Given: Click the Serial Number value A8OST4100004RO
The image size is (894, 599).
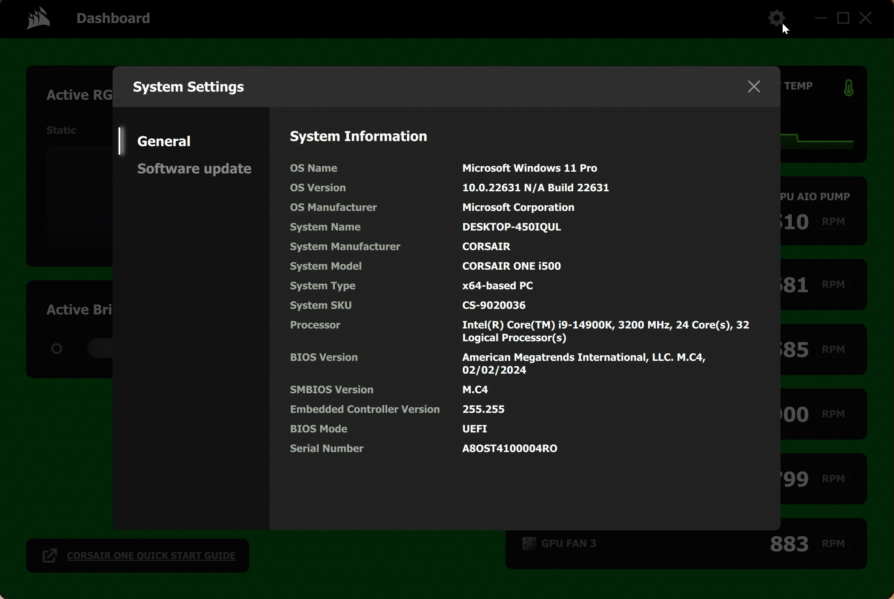Looking at the screenshot, I should click(x=510, y=449).
